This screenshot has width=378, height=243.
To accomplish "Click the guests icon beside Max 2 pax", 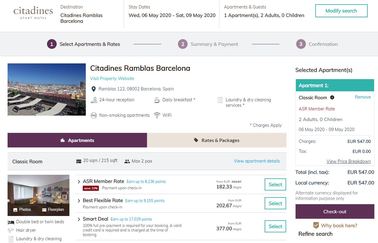I will [127, 161].
